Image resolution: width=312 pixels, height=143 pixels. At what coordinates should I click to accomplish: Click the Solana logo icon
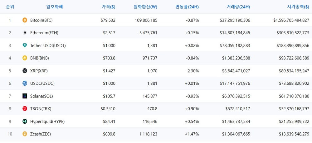pos(25,96)
